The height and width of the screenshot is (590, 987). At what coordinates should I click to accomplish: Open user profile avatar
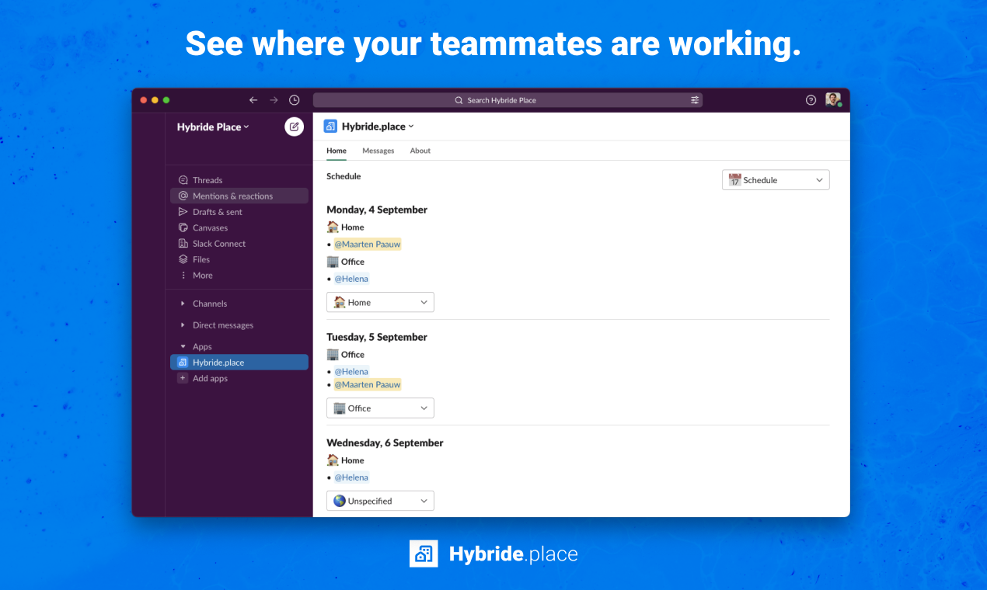[833, 99]
